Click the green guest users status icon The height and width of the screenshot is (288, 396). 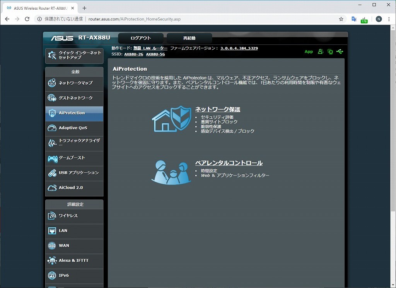[x=321, y=51]
